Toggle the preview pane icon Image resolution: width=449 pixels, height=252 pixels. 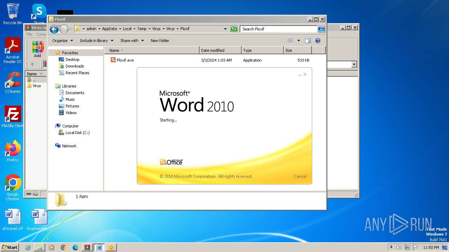pos(308,41)
